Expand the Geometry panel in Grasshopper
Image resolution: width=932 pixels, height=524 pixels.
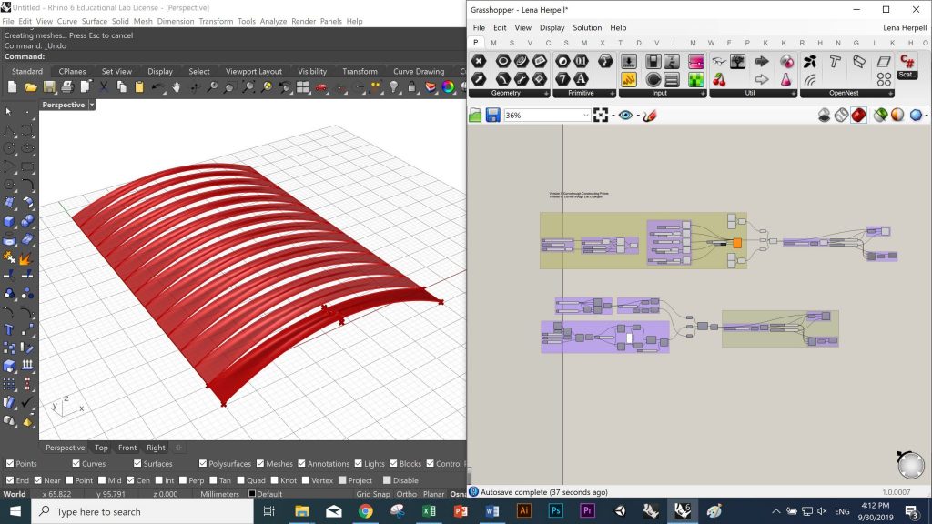pos(547,93)
